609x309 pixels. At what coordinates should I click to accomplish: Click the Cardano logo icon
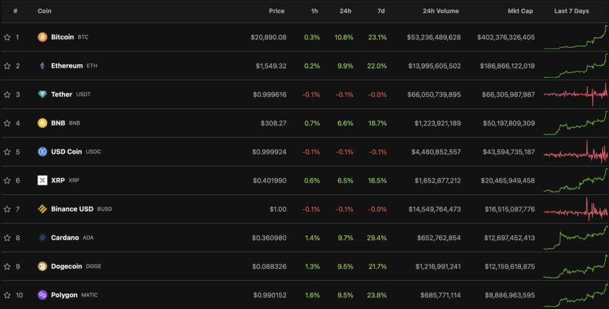coord(42,238)
